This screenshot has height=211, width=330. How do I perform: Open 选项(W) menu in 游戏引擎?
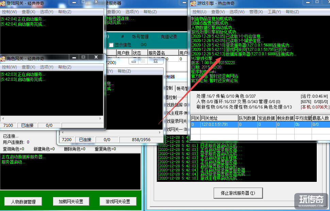coord(237,12)
